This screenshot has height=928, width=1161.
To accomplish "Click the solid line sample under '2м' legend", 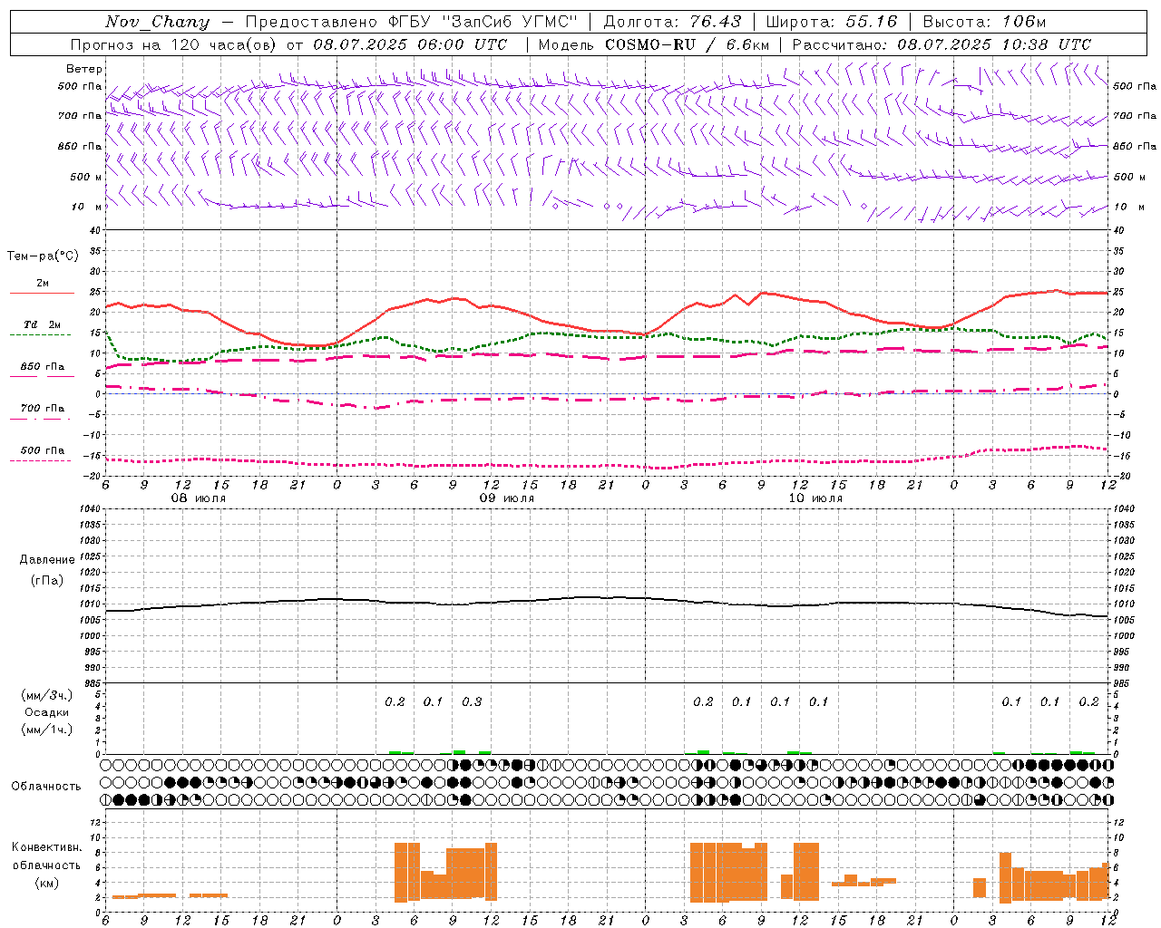I will coord(42,294).
